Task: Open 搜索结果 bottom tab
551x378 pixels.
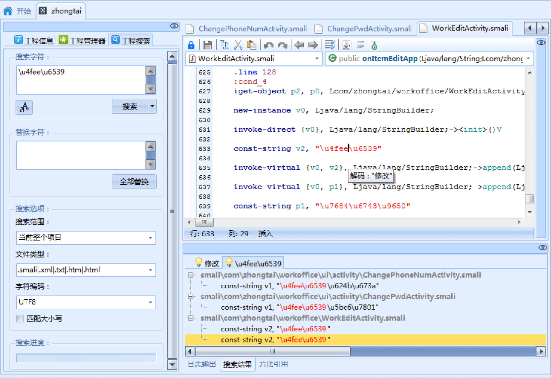Action: coord(237,364)
